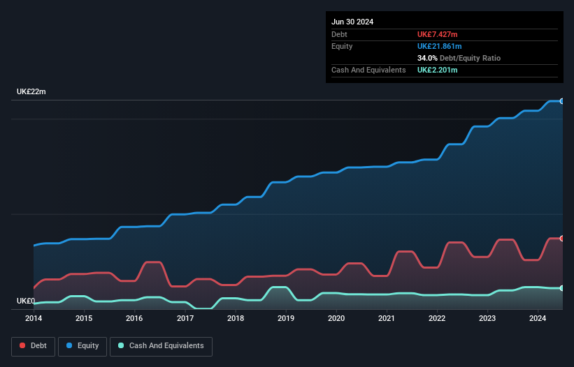Click the Cash And Equivalents tooltip label
The height and width of the screenshot is (367, 574).
tap(368, 70)
